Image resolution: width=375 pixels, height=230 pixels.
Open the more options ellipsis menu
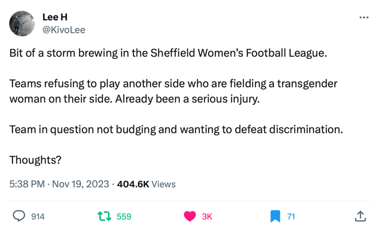click(363, 17)
